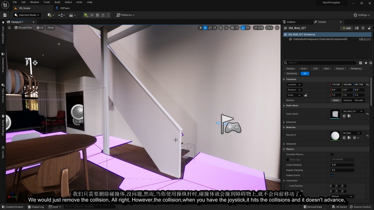The image size is (374, 210).
Task: Open the File menu
Action: pos(15,2)
